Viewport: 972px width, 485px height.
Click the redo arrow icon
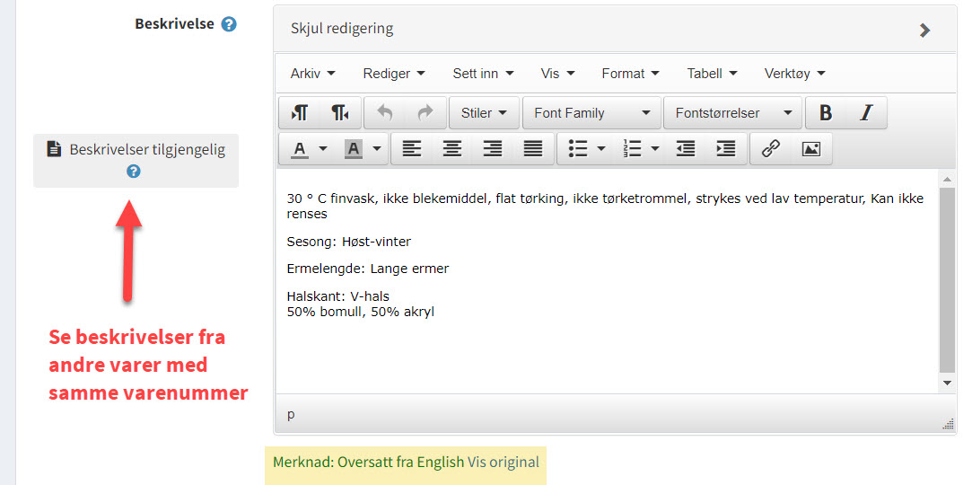point(425,113)
